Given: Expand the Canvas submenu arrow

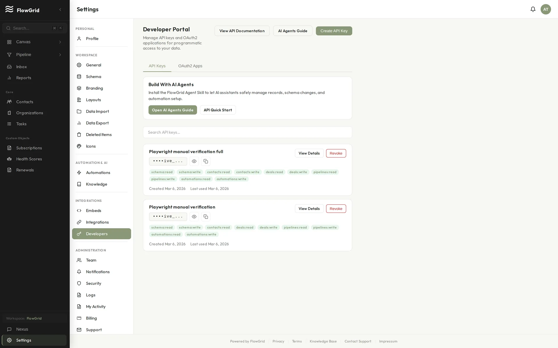Looking at the screenshot, I should 60,42.
